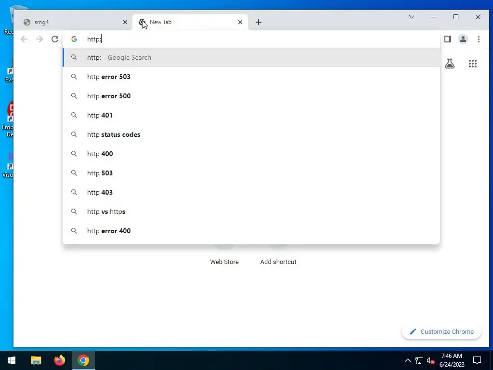
Task: Switch to the smg4 tab
Action: click(x=74, y=22)
